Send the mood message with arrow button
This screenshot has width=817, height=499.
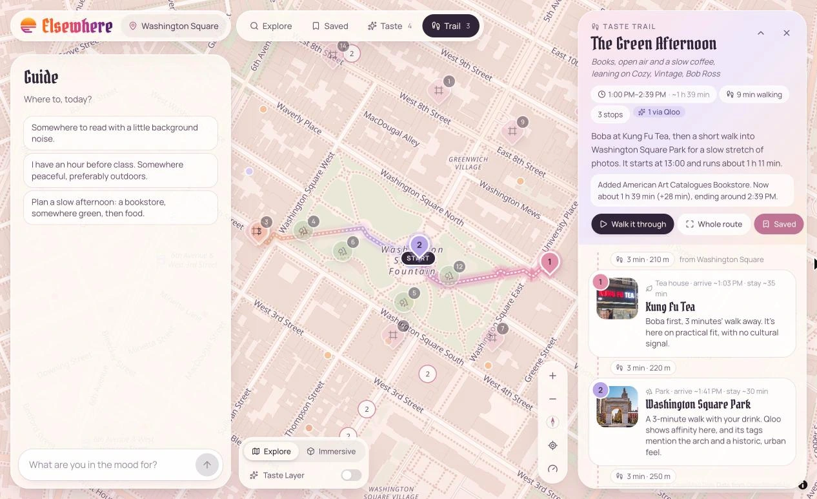click(207, 465)
